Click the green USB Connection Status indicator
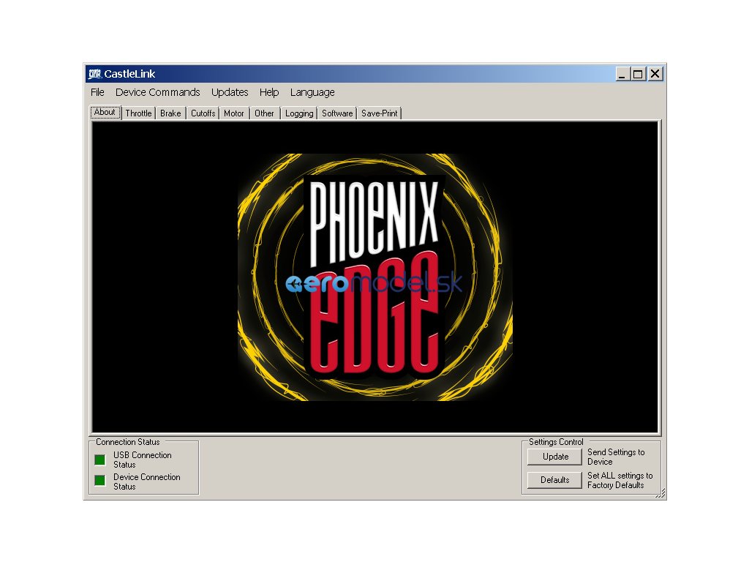Screen dimensions: 749x562 [100, 460]
